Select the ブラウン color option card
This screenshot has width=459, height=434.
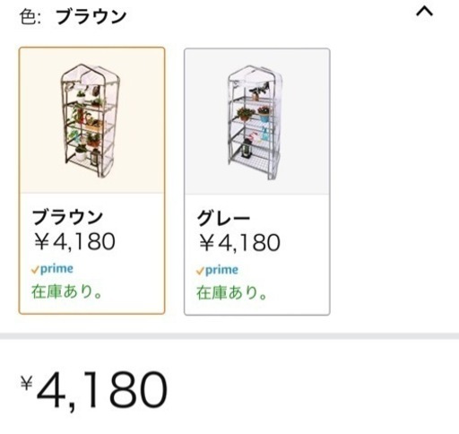91,180
